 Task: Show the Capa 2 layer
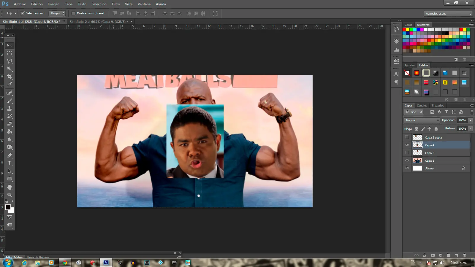click(x=407, y=153)
